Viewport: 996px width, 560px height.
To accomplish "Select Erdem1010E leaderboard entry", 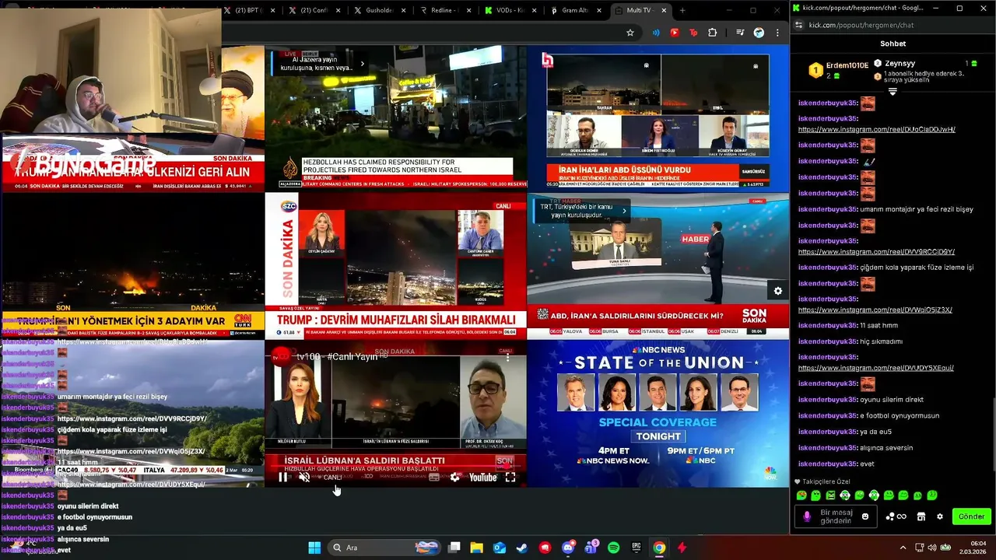I will (x=839, y=70).
